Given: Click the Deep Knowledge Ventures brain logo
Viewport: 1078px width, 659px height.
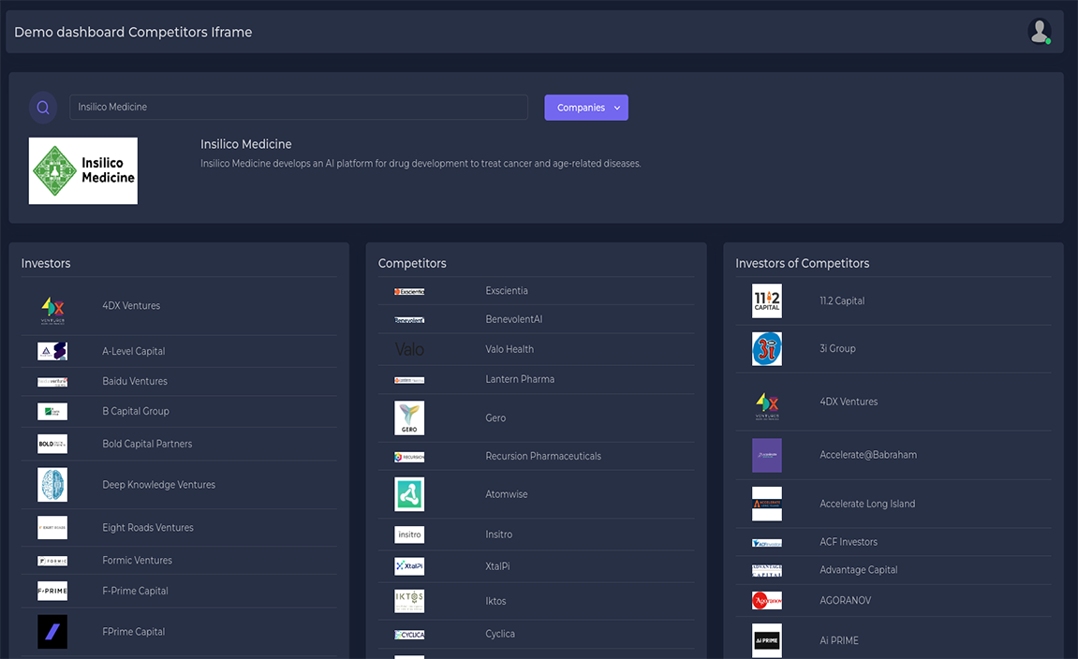Looking at the screenshot, I should [52, 485].
